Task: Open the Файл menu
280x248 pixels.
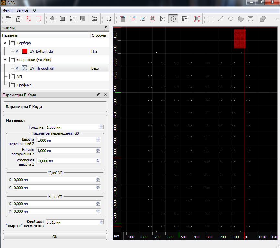Action: (7, 10)
